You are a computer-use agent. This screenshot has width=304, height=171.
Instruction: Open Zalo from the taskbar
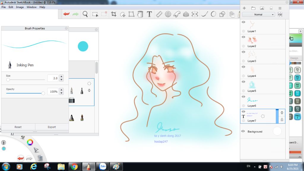coord(102,167)
